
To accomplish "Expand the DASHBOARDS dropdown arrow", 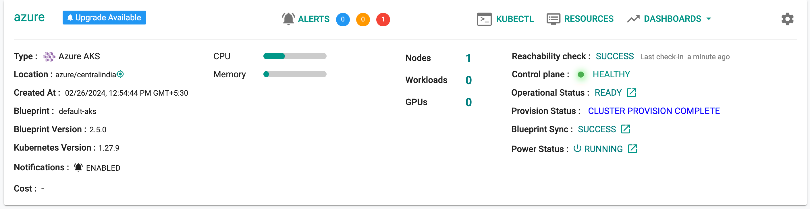I will tap(709, 19).
